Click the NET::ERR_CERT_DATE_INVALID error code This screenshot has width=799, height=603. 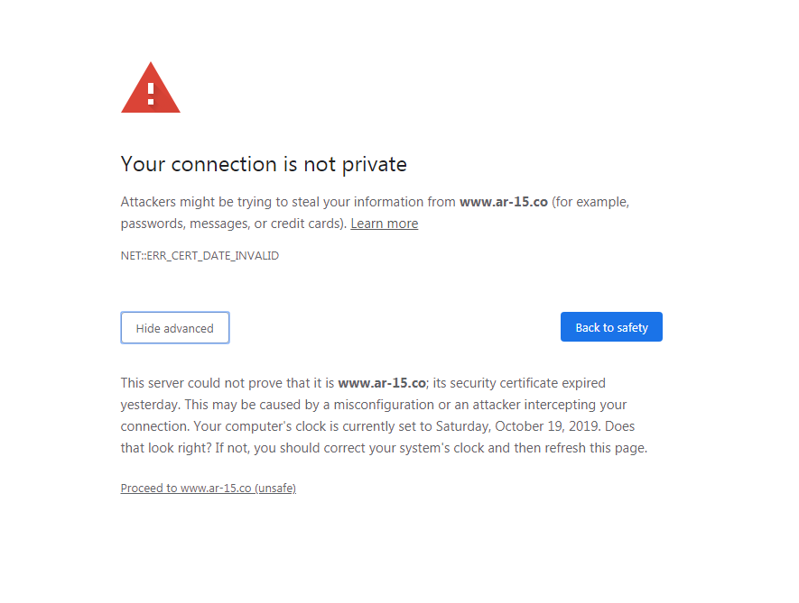[x=200, y=256]
